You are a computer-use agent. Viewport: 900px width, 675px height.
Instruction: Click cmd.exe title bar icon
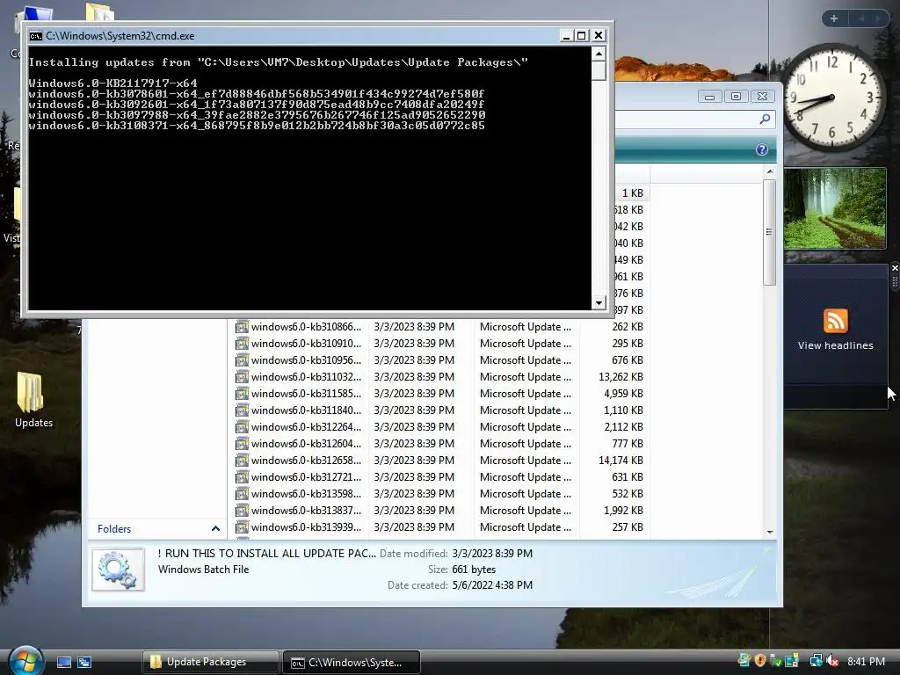click(35, 35)
